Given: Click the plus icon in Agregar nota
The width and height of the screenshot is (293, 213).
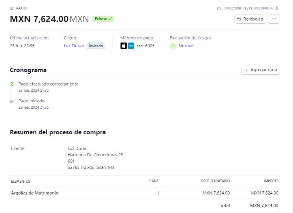Looking at the screenshot, I should (x=246, y=70).
